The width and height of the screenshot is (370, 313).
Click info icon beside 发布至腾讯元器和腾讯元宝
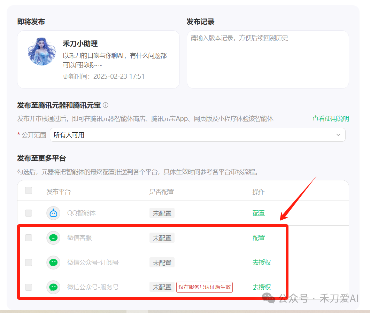pyautogui.click(x=106, y=105)
